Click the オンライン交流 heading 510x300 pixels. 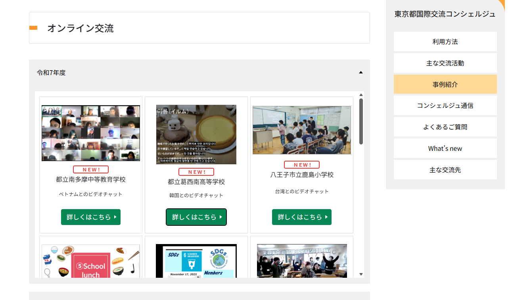81,28
